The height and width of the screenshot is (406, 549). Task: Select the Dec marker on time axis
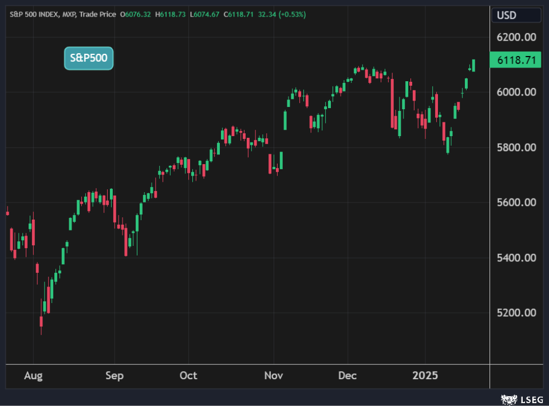tap(347, 376)
